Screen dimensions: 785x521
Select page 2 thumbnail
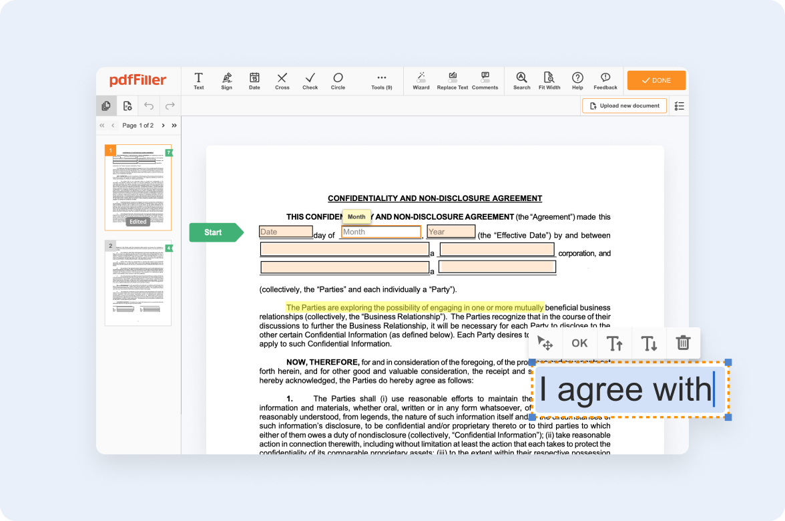click(138, 283)
